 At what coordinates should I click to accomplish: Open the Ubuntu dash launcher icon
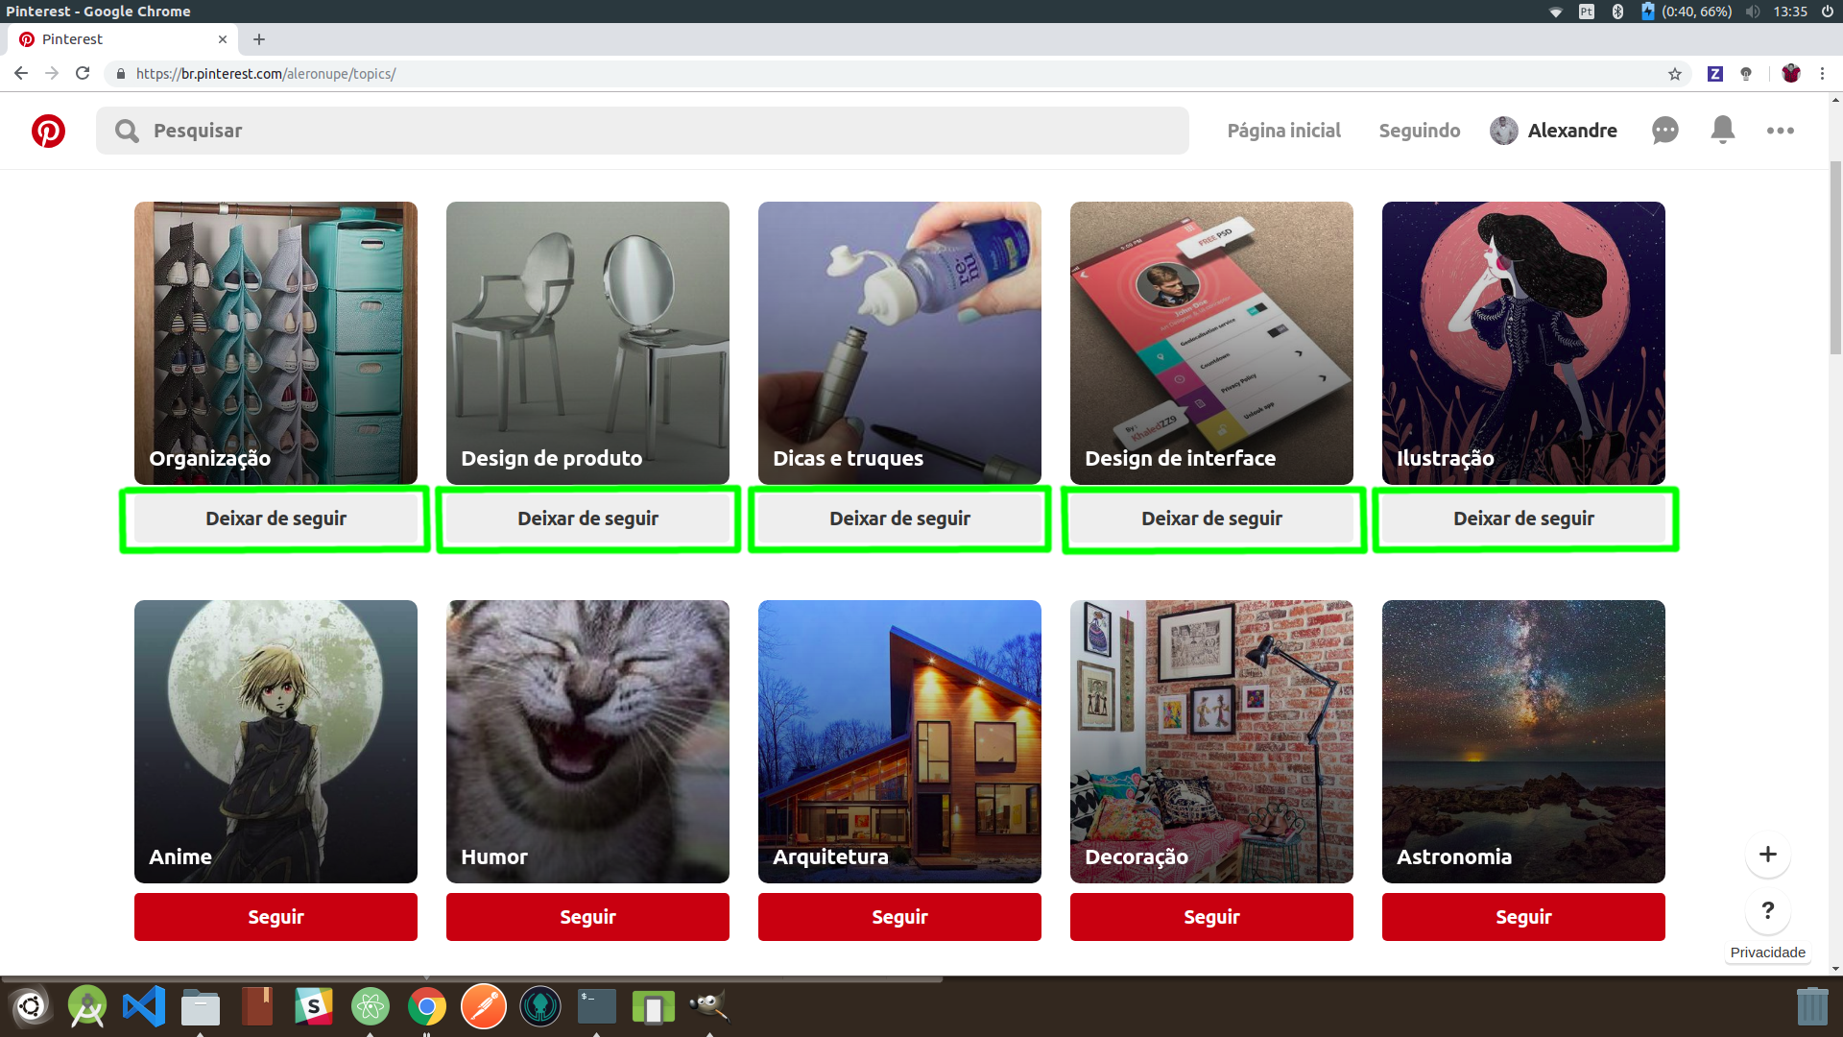[31, 1006]
